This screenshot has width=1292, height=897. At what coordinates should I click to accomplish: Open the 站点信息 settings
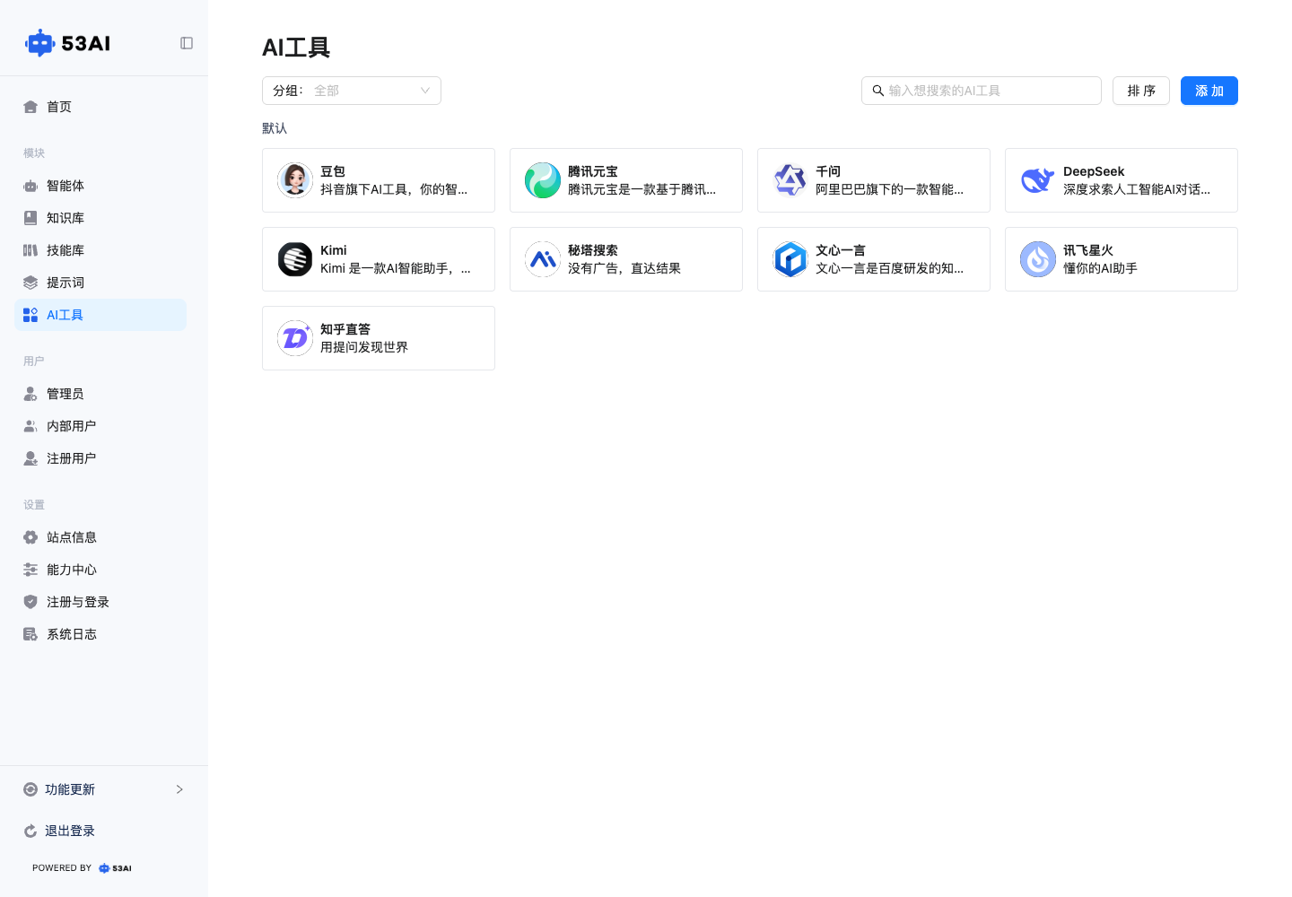coord(100,537)
